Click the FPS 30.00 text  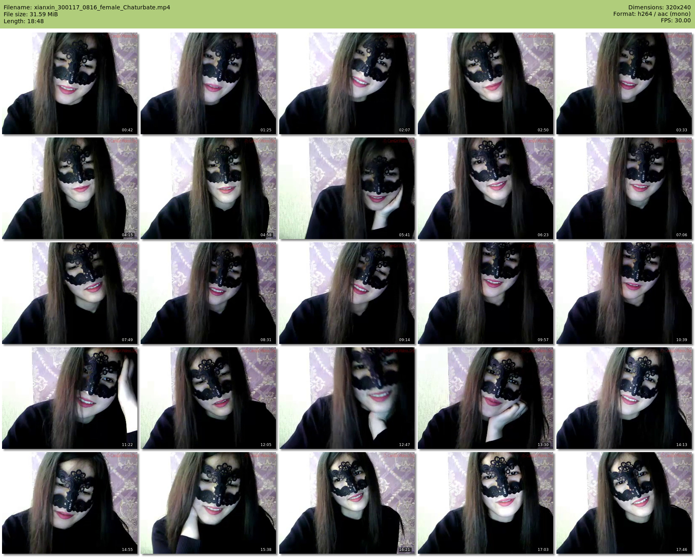point(675,20)
